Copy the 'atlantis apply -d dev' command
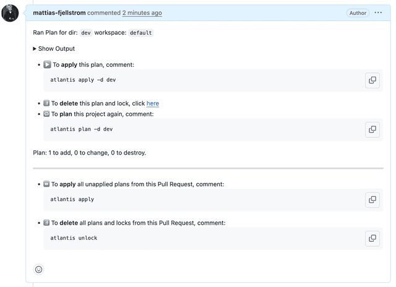This screenshot has height=287, width=396. coord(372,80)
